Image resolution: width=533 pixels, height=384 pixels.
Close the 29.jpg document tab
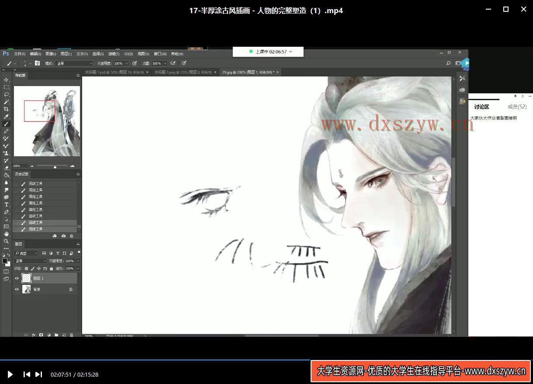[277, 72]
